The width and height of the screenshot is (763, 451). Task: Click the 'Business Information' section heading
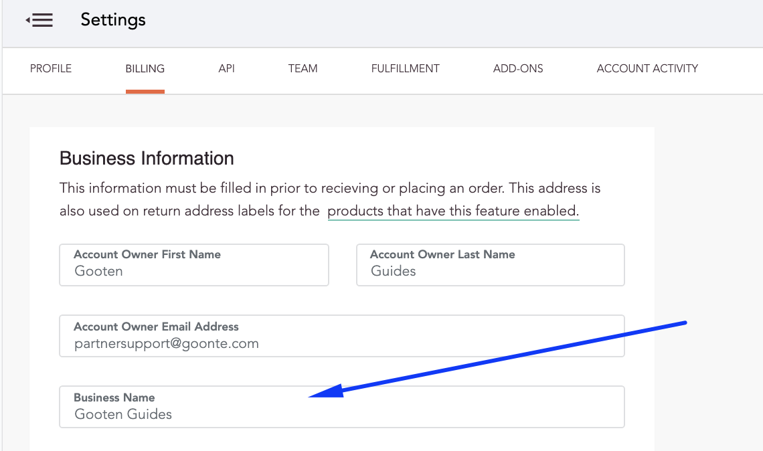pyautogui.click(x=147, y=159)
